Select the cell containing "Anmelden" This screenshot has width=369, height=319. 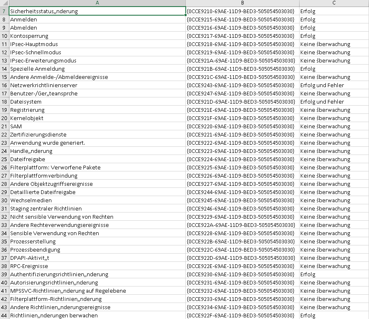click(24, 19)
